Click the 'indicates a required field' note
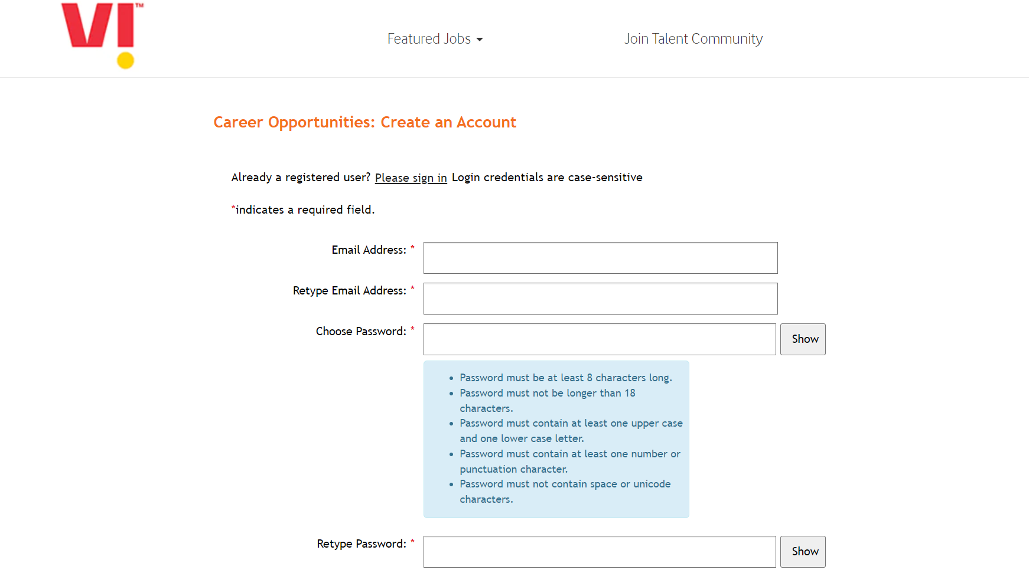 pyautogui.click(x=305, y=210)
